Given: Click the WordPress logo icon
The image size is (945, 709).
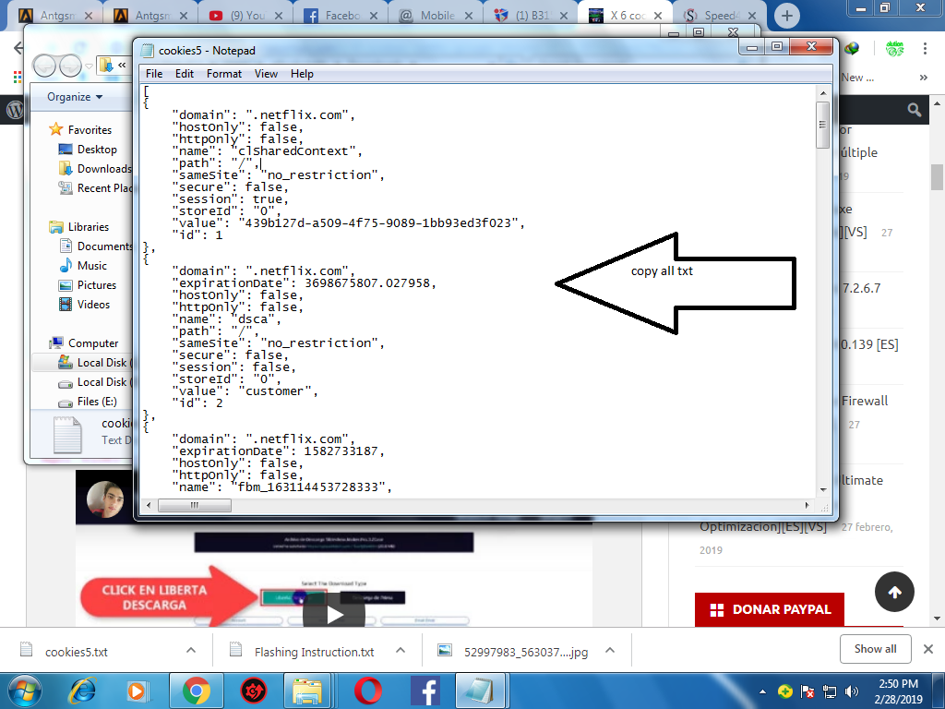Looking at the screenshot, I should (x=15, y=110).
